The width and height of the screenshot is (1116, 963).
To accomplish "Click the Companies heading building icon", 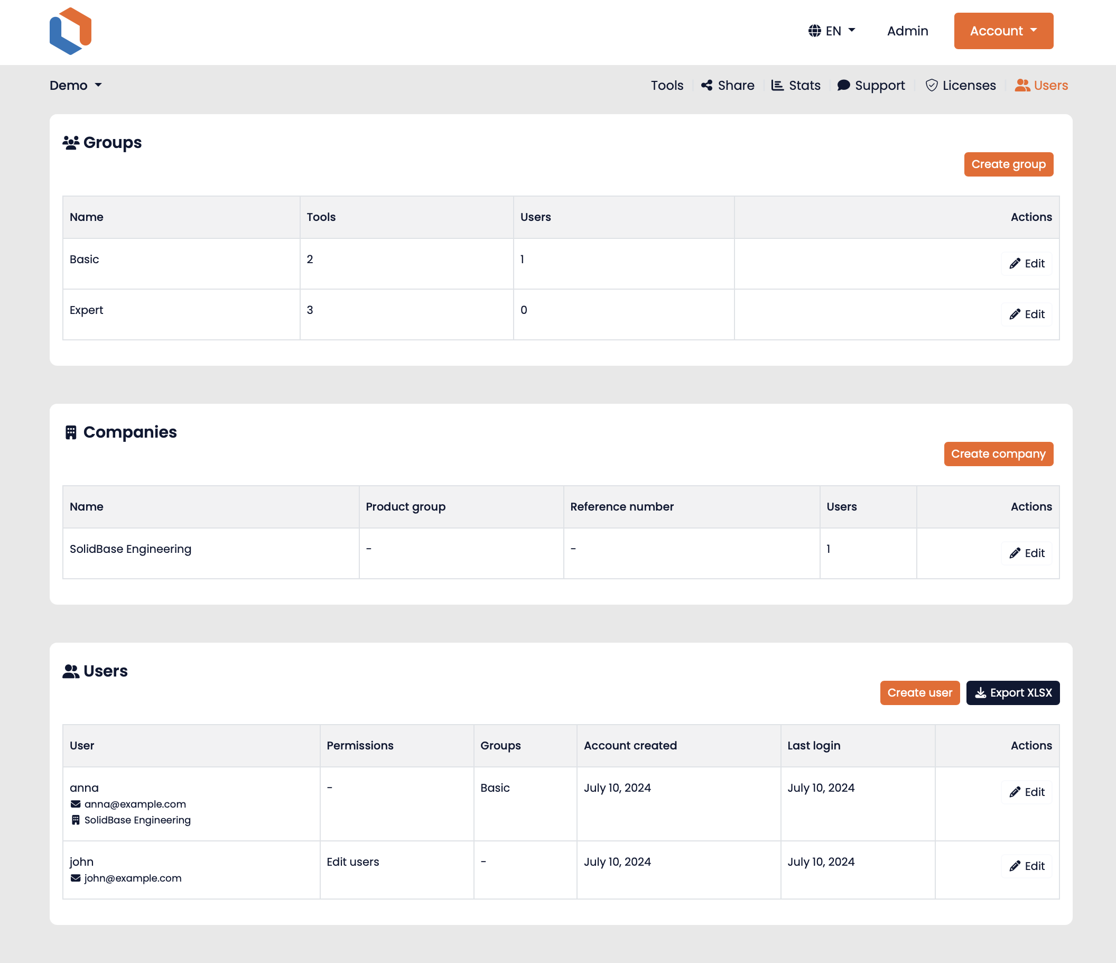I will (71, 432).
